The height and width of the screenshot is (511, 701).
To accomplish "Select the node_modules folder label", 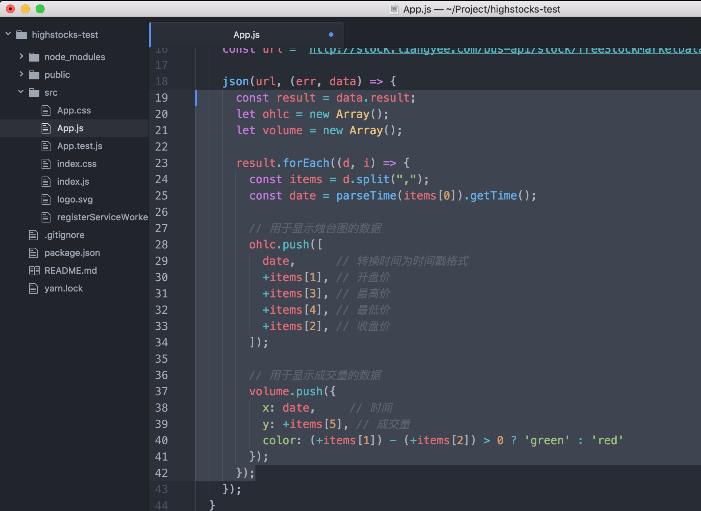I will click(75, 57).
